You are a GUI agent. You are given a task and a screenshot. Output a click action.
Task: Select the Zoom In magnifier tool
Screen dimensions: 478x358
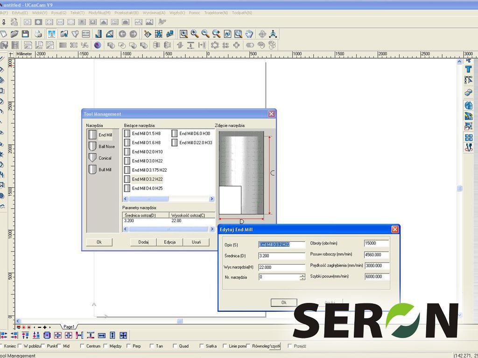coord(196,34)
